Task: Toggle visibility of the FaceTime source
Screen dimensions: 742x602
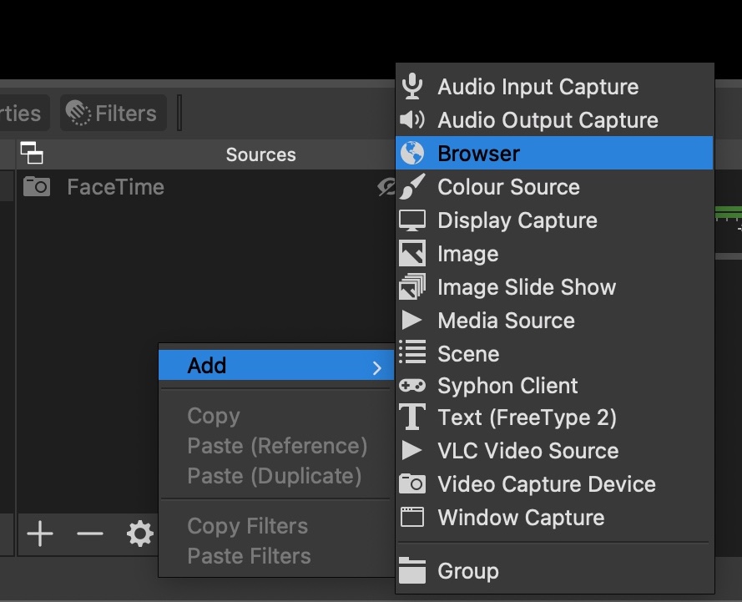Action: pos(386,188)
